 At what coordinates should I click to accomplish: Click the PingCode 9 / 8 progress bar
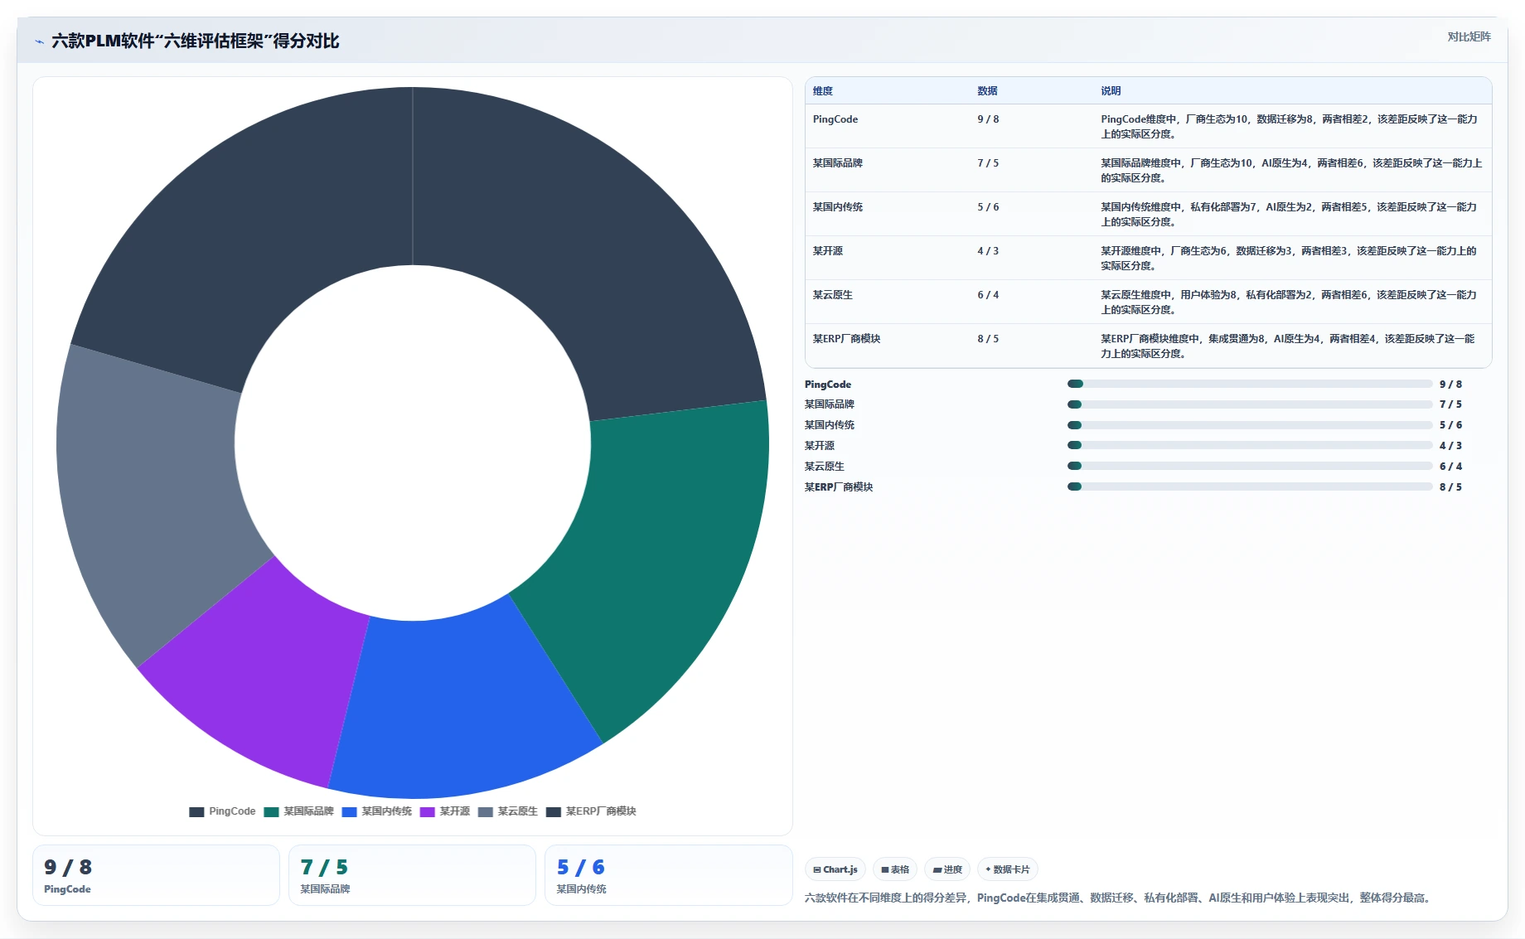1250,384
